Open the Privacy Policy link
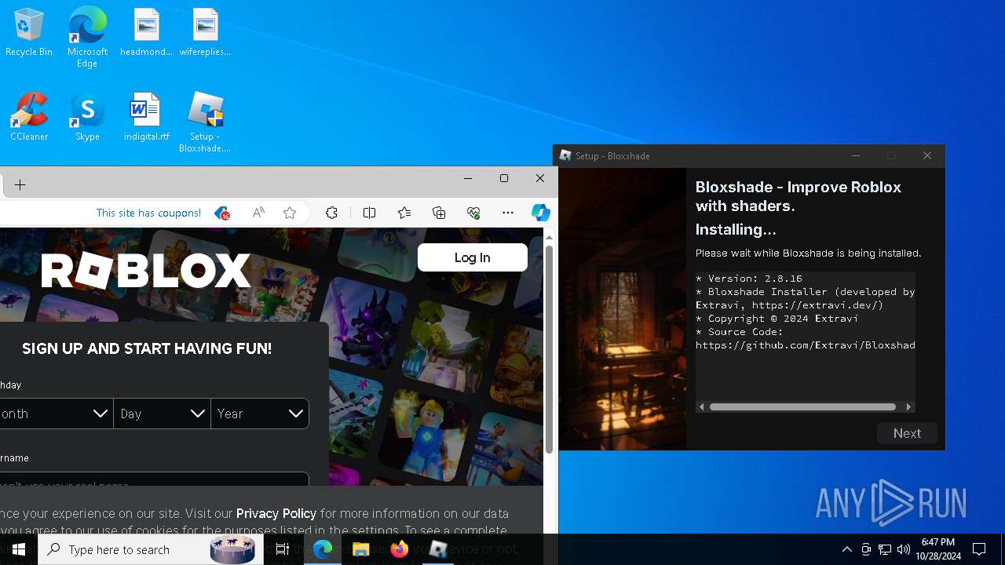 pos(276,513)
